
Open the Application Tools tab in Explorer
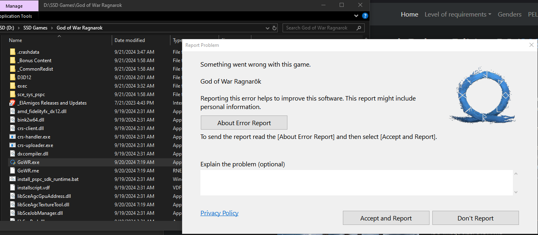[x=15, y=16]
